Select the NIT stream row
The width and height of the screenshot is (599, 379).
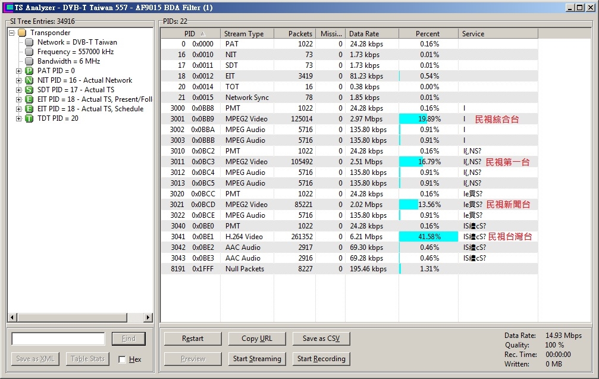pos(349,55)
